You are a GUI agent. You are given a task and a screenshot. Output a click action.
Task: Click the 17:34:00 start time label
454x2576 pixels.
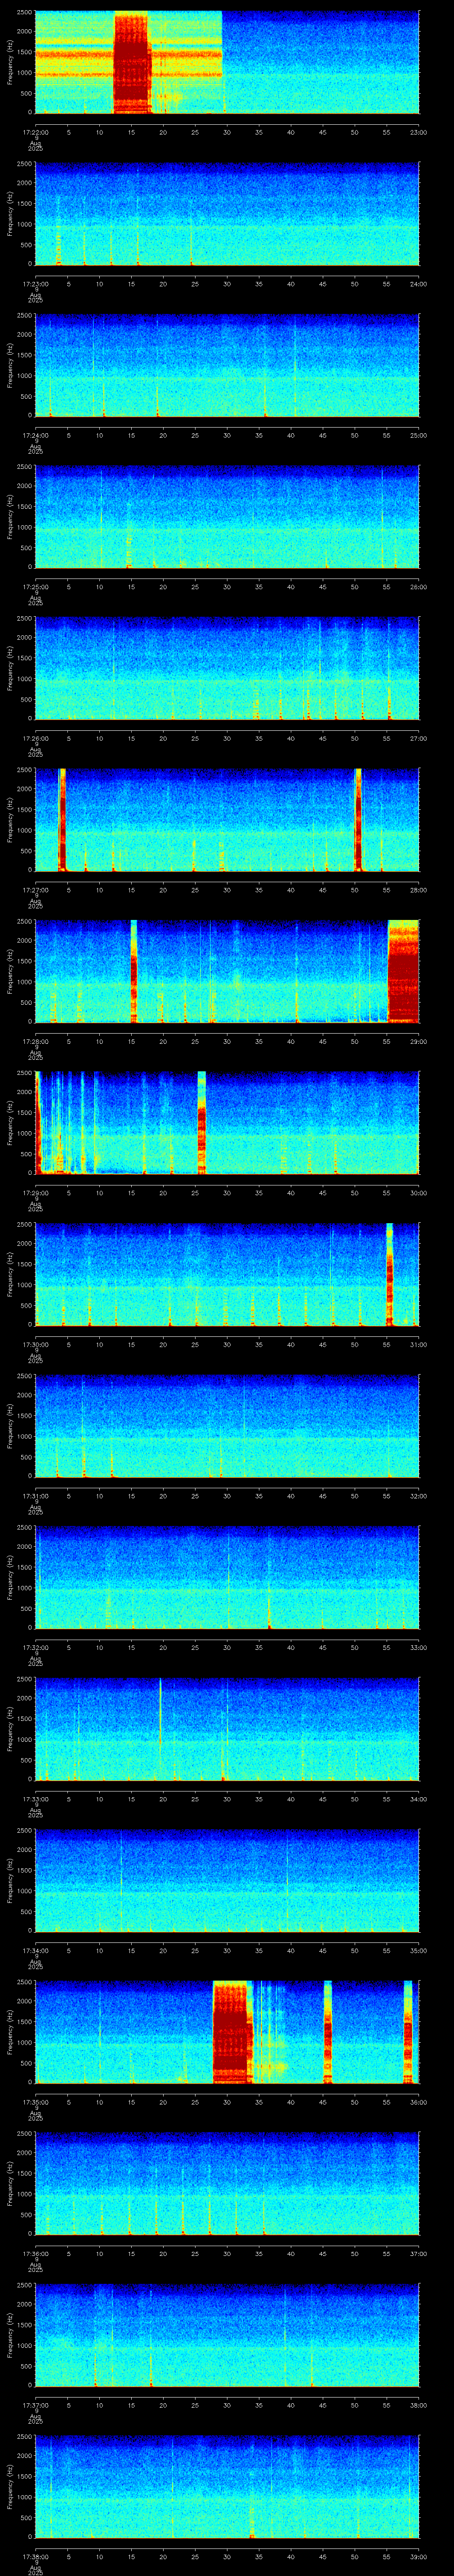(x=35, y=1950)
